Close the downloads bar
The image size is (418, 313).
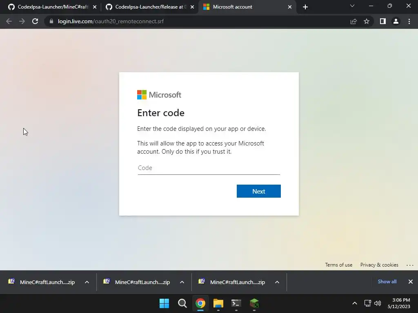(x=411, y=282)
